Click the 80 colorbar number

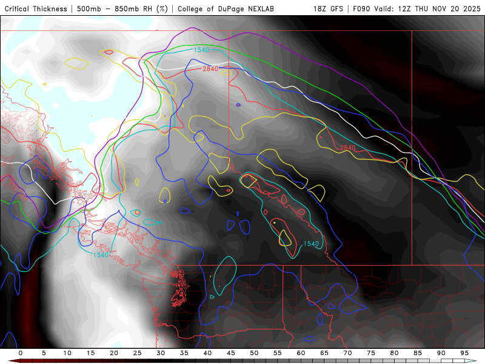(x=395, y=353)
